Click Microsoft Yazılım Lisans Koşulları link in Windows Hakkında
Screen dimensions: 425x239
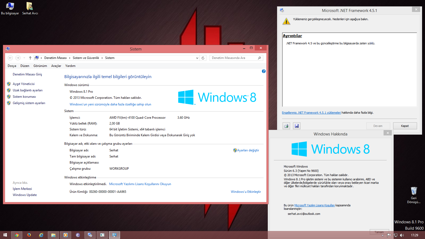[314, 205]
